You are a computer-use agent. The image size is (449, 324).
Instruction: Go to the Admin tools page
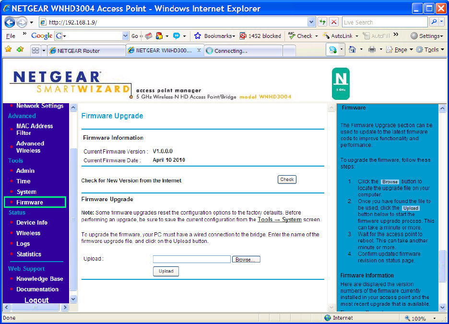[25, 171]
